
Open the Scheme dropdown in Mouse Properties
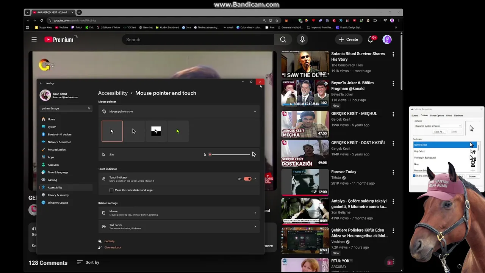pos(438,126)
